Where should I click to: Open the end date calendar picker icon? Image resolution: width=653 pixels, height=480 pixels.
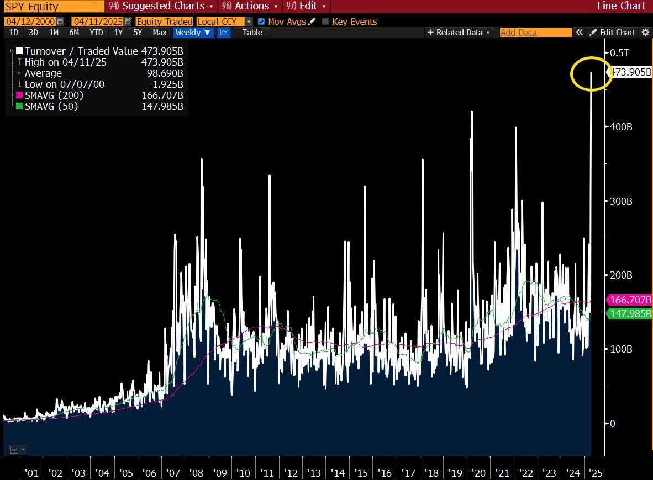pyautogui.click(x=128, y=22)
